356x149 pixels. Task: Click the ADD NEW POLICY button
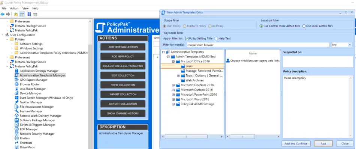tap(123, 56)
